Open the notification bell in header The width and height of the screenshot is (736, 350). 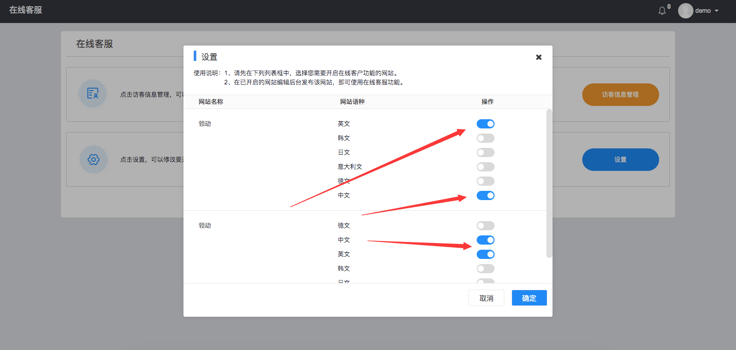click(x=662, y=11)
